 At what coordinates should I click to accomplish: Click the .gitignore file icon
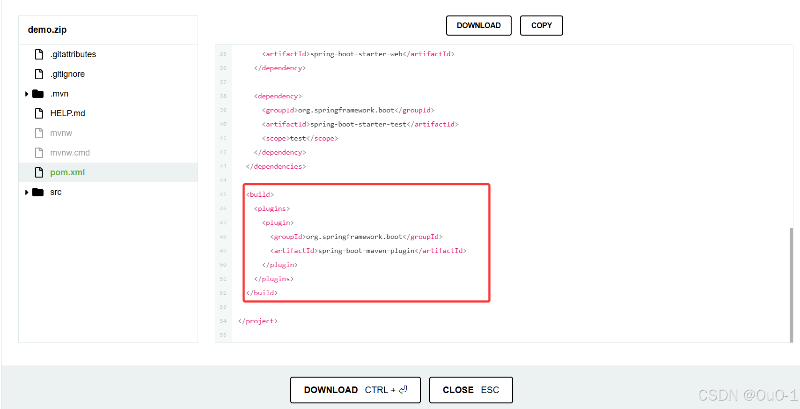[39, 74]
